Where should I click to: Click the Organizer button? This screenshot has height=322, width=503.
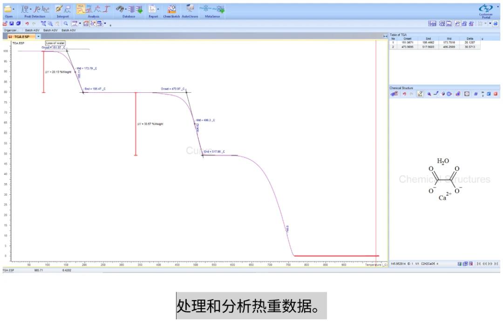click(11, 30)
